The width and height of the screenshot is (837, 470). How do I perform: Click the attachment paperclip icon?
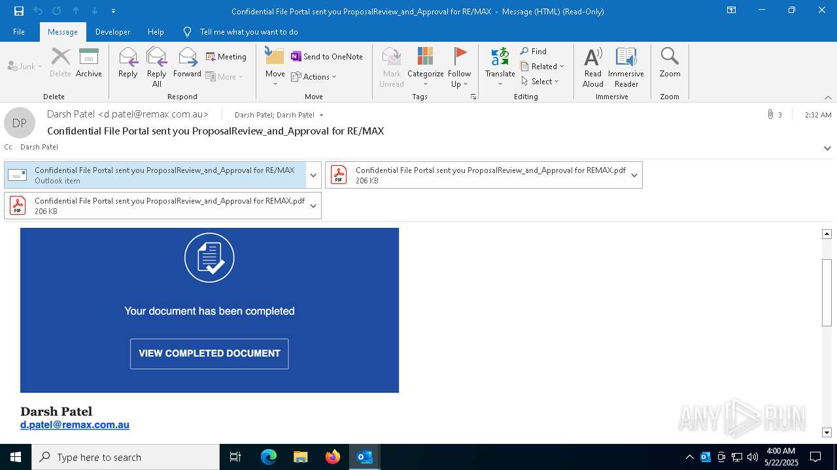click(x=770, y=114)
